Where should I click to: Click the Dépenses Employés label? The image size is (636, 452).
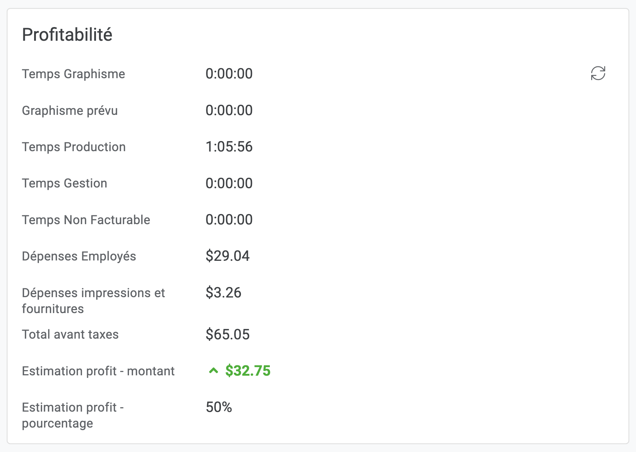click(x=79, y=256)
